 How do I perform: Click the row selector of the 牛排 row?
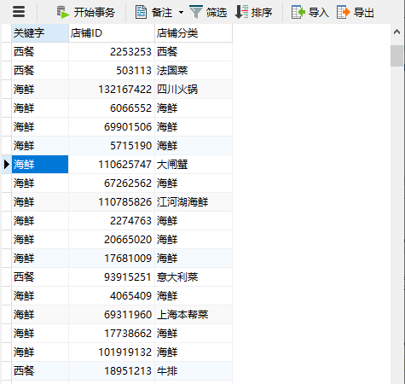pos(7,371)
